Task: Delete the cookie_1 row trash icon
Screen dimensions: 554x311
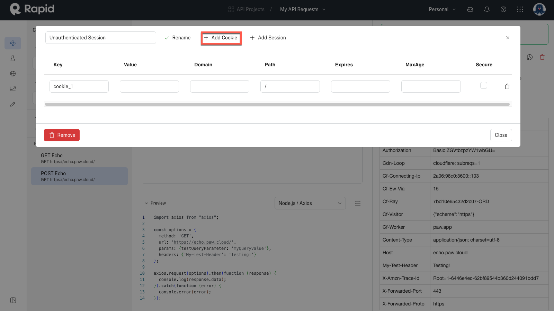Action: 507,86
